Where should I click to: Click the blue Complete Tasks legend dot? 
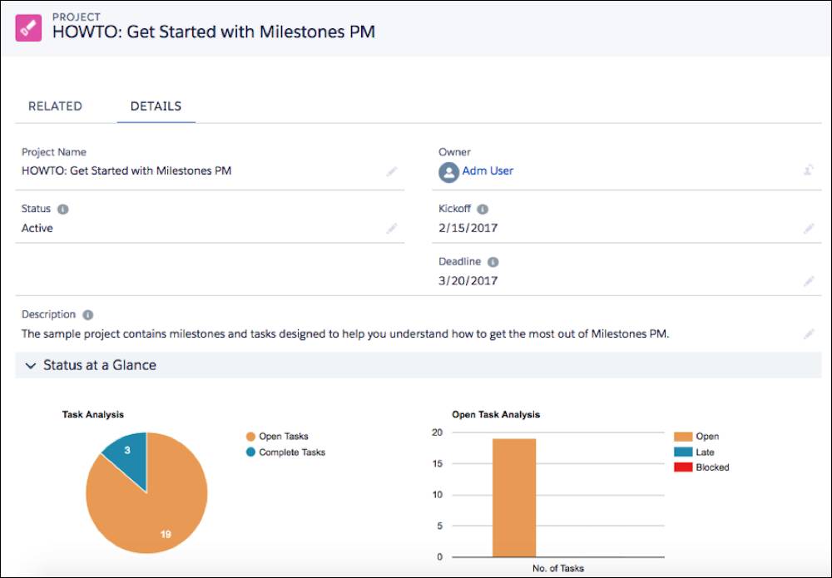coord(250,452)
